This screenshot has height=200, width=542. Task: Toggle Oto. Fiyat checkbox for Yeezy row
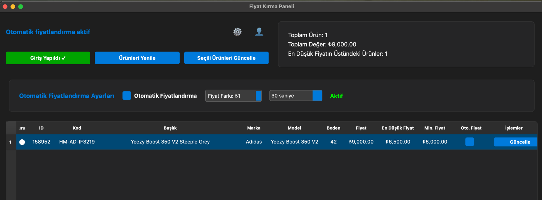(x=470, y=142)
